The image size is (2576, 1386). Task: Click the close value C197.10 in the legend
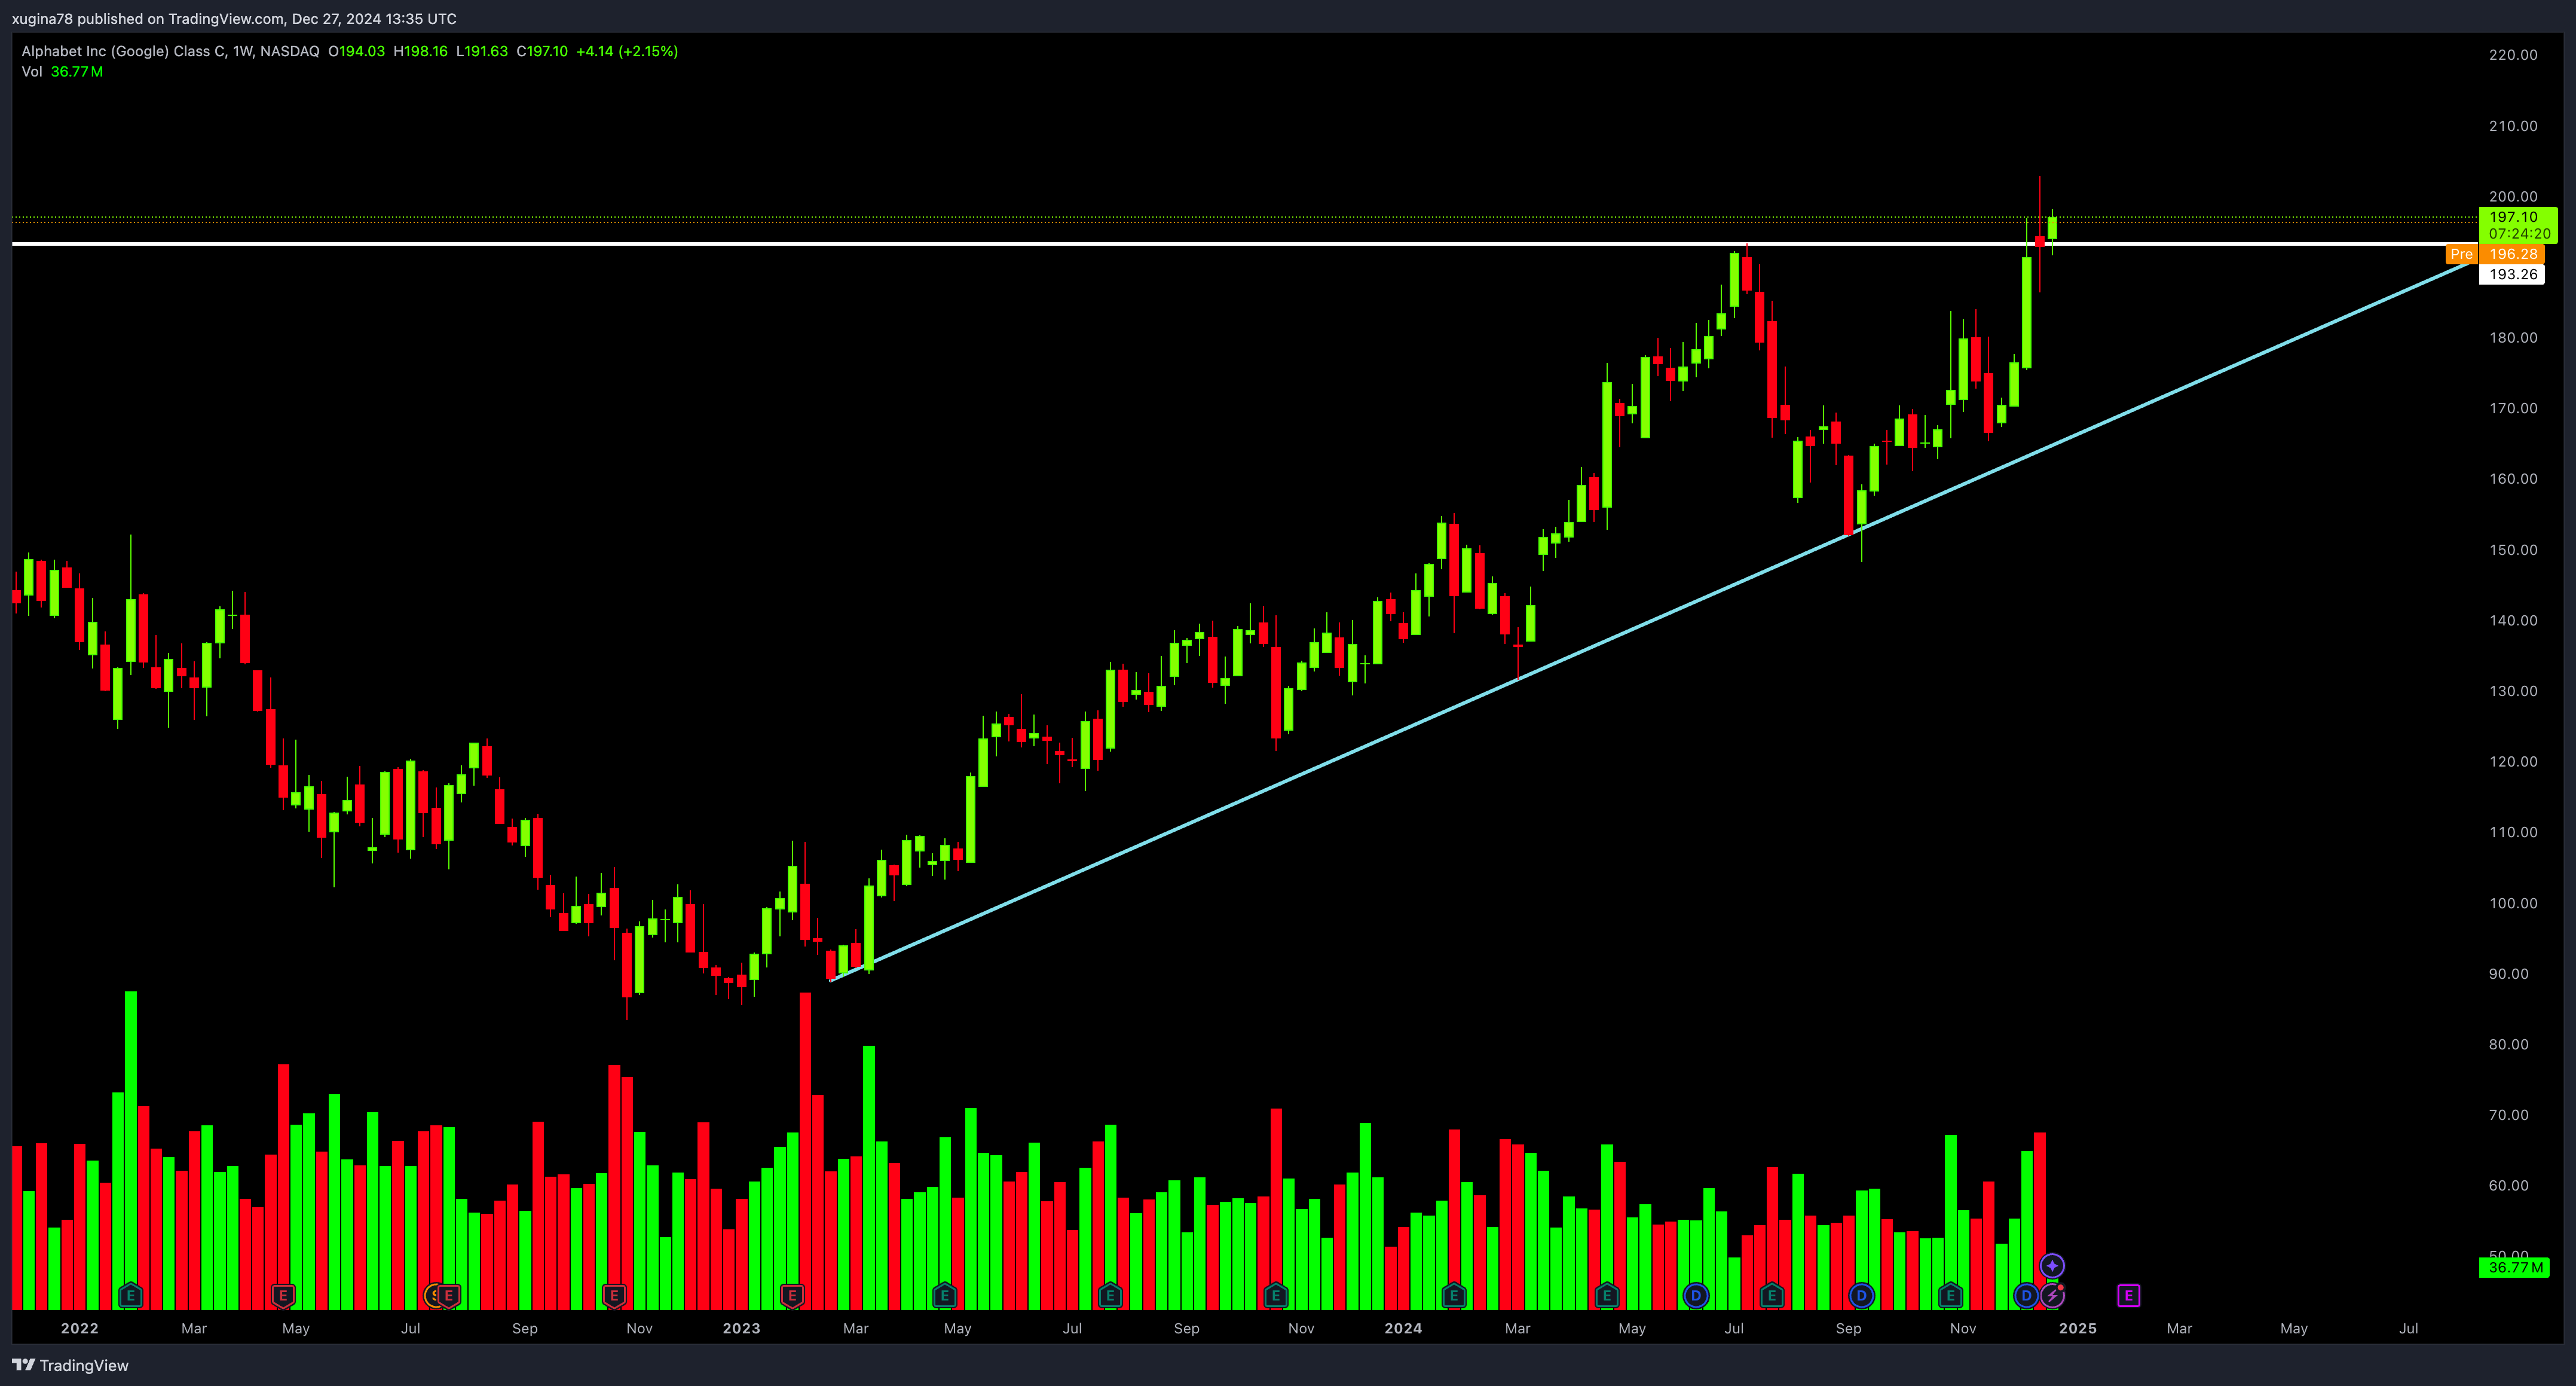click(542, 51)
